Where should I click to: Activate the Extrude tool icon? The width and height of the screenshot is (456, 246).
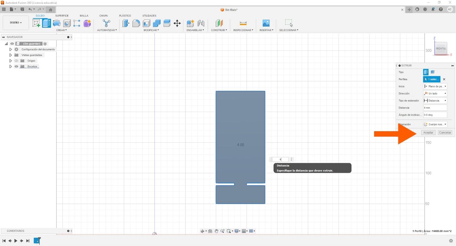[x=46, y=23]
